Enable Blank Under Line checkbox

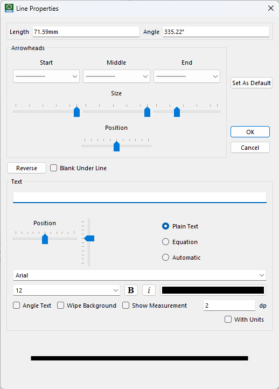point(53,168)
